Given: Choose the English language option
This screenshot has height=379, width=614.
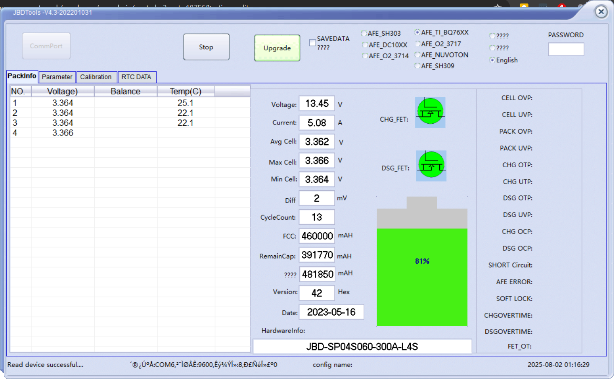Looking at the screenshot, I should point(492,60).
